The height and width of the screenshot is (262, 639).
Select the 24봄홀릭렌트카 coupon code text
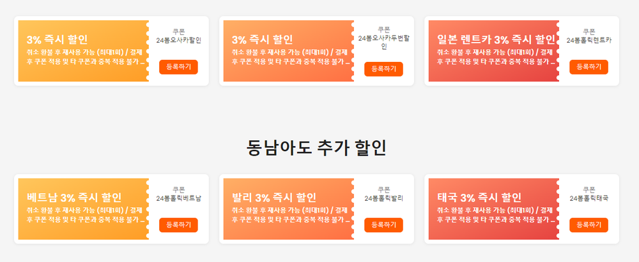click(589, 40)
